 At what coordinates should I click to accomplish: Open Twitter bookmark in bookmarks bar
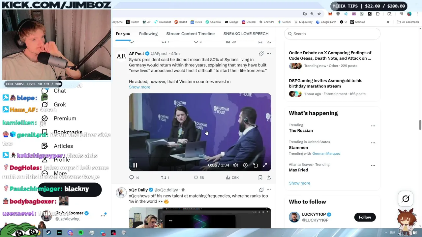point(132,22)
